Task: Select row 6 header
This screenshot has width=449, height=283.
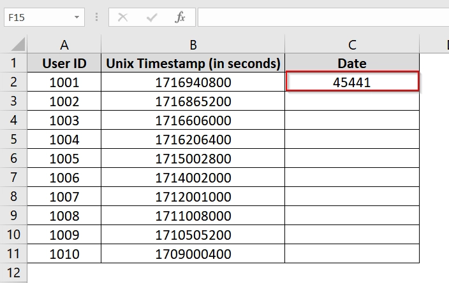Action: coord(13,158)
